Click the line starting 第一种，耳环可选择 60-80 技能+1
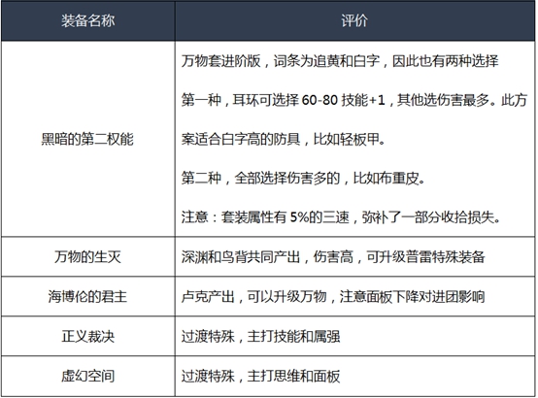 point(354,100)
